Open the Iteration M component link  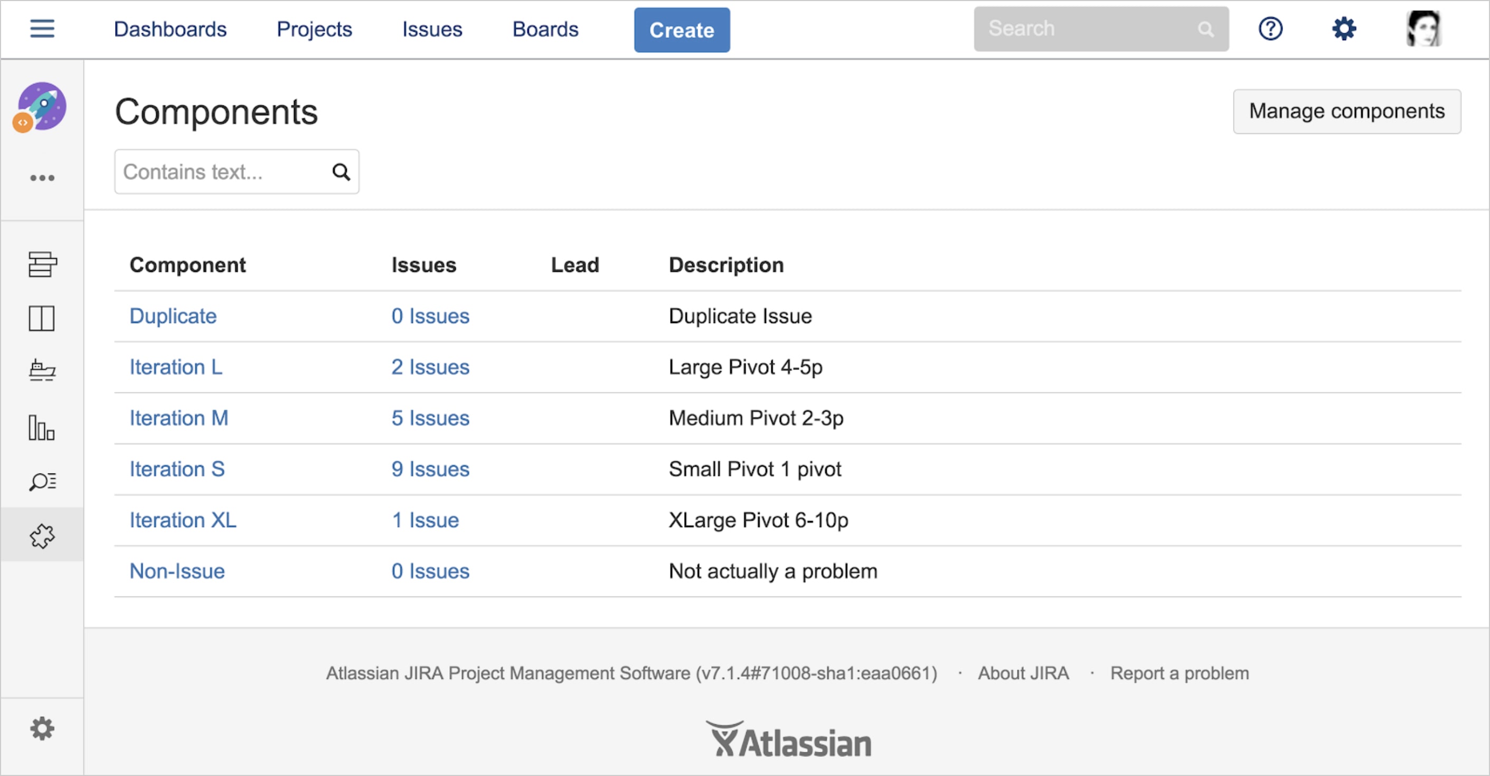(179, 418)
